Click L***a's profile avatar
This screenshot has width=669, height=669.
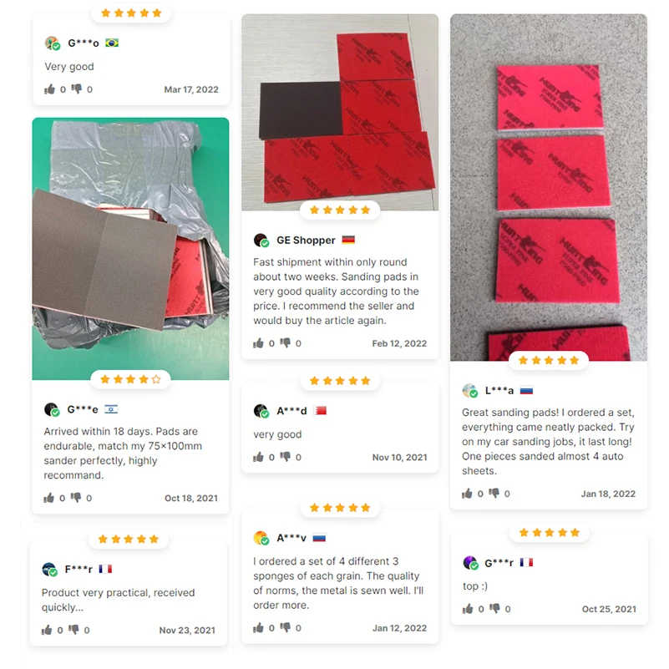click(x=469, y=390)
